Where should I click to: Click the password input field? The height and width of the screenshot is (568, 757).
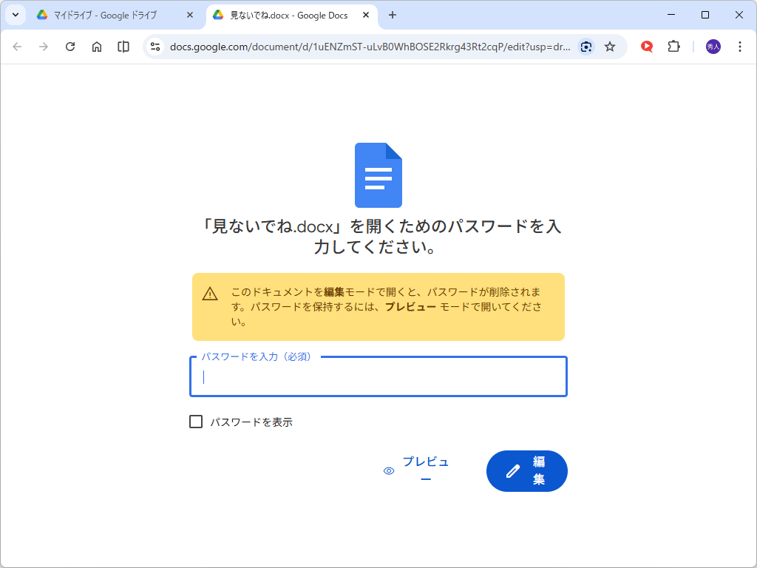[378, 376]
